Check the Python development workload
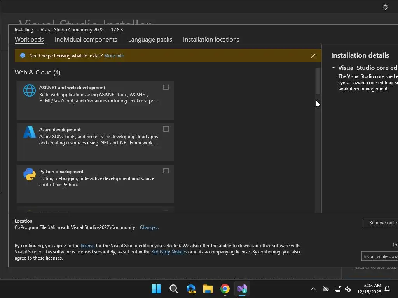Image resolution: width=398 pixels, height=298 pixels. (166, 171)
